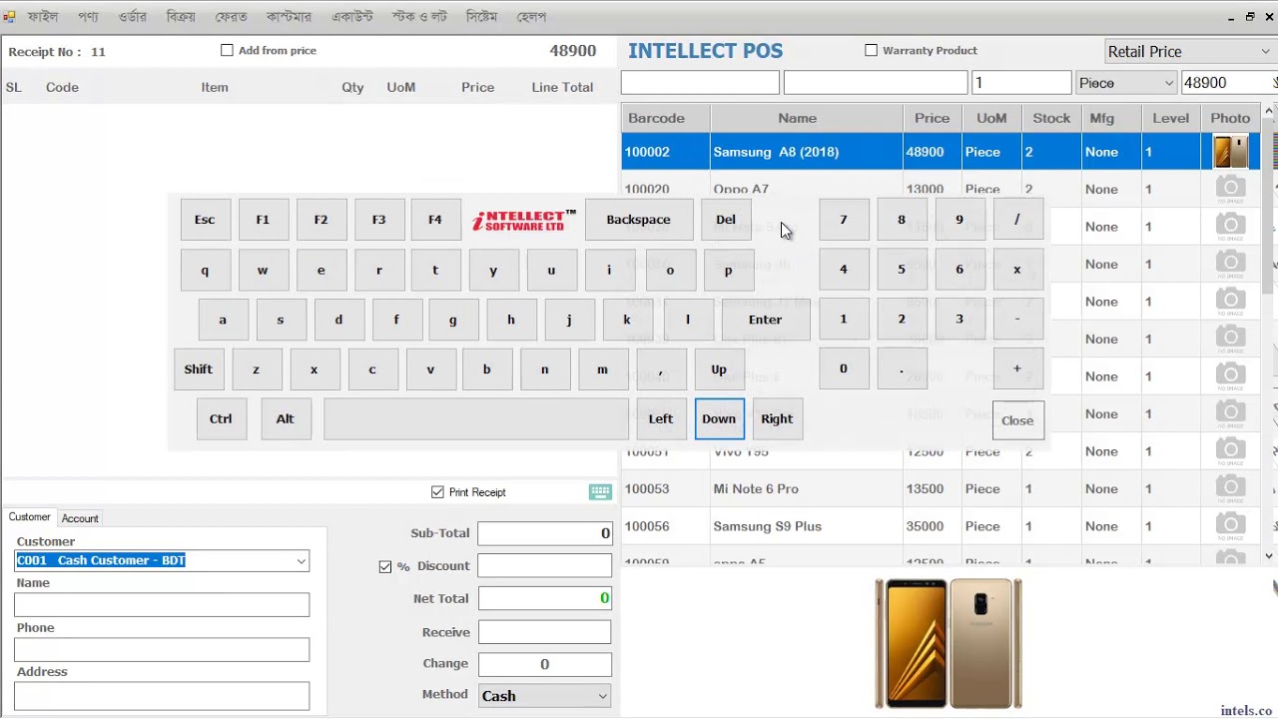Click the plus key on the keypad

(1017, 368)
